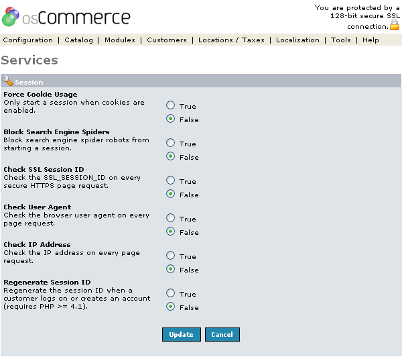The width and height of the screenshot is (402, 357).
Task: Set Check IP Address to False
Action: [170, 269]
